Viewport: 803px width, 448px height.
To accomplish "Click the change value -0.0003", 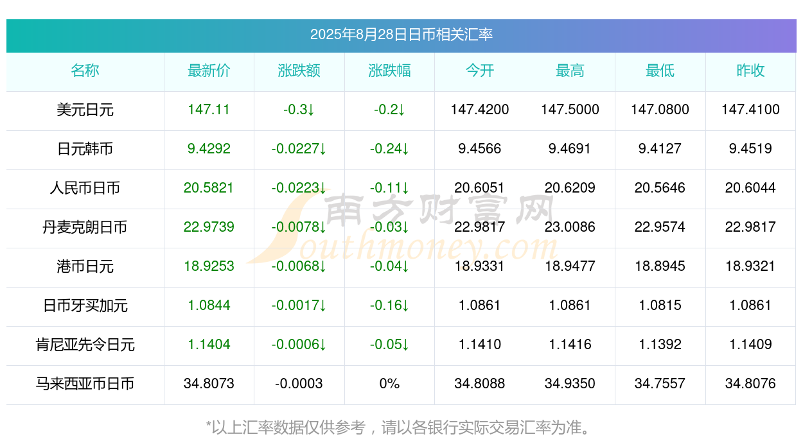I will click(x=299, y=384).
